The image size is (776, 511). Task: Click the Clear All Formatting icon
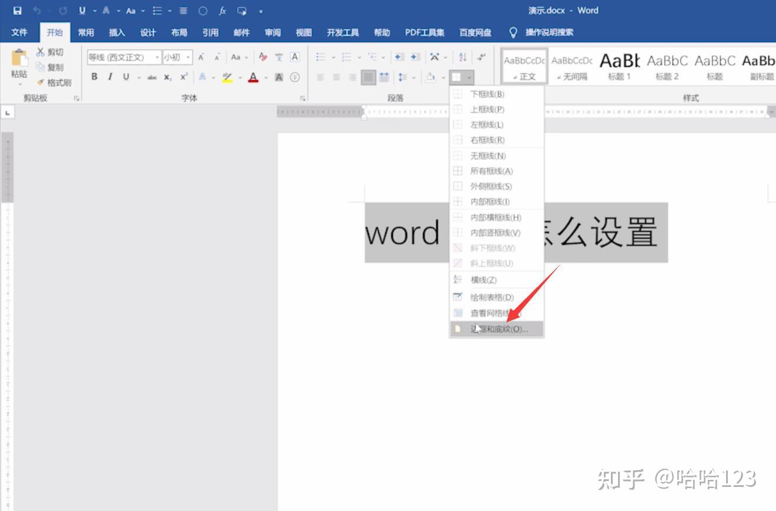click(263, 57)
